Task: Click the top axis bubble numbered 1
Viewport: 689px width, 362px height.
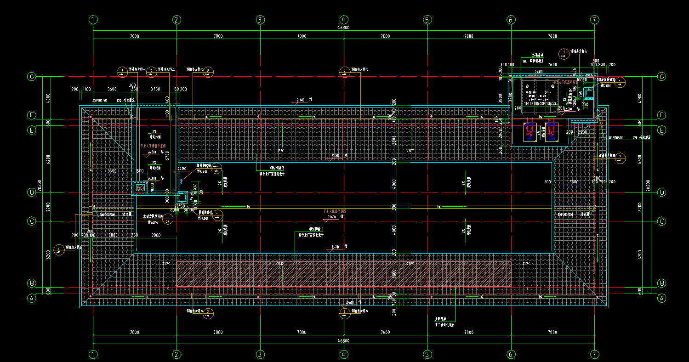Action: point(93,20)
